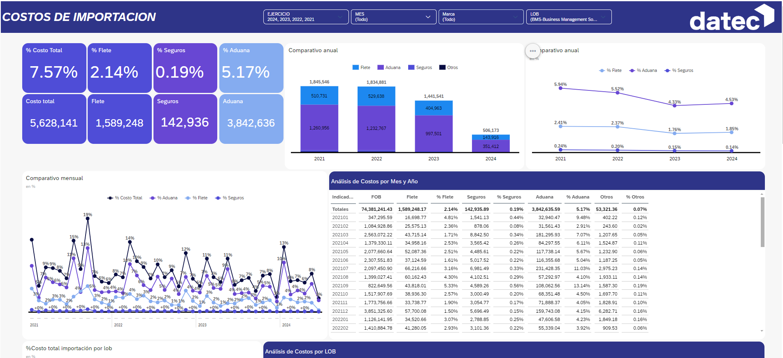Click the % Aduana value 13.14%
The width and height of the screenshot is (783, 358).
point(582,286)
